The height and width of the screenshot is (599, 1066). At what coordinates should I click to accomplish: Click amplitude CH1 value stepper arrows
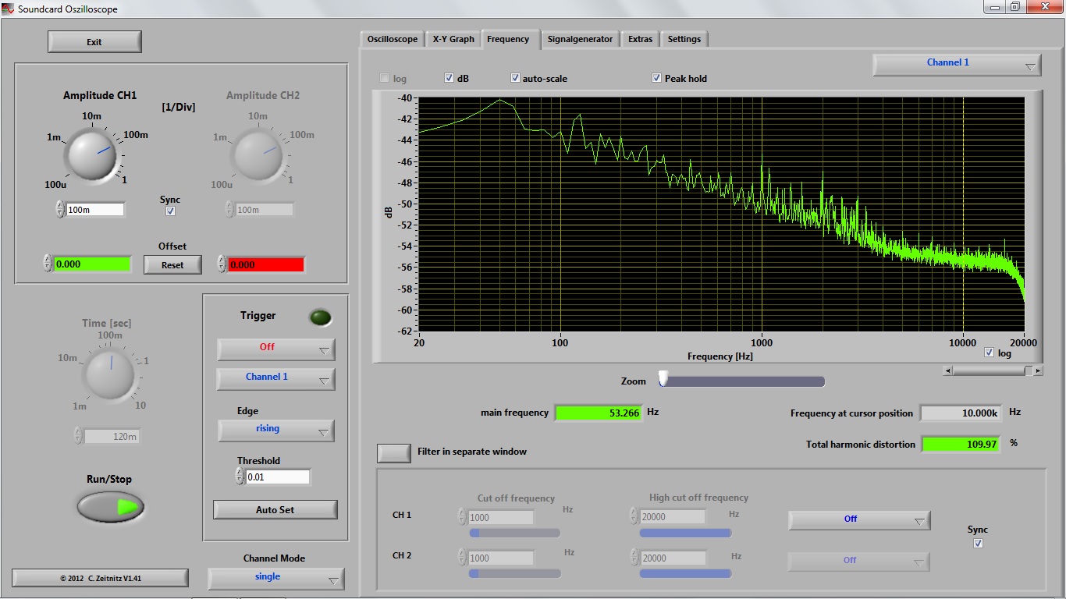coord(60,209)
